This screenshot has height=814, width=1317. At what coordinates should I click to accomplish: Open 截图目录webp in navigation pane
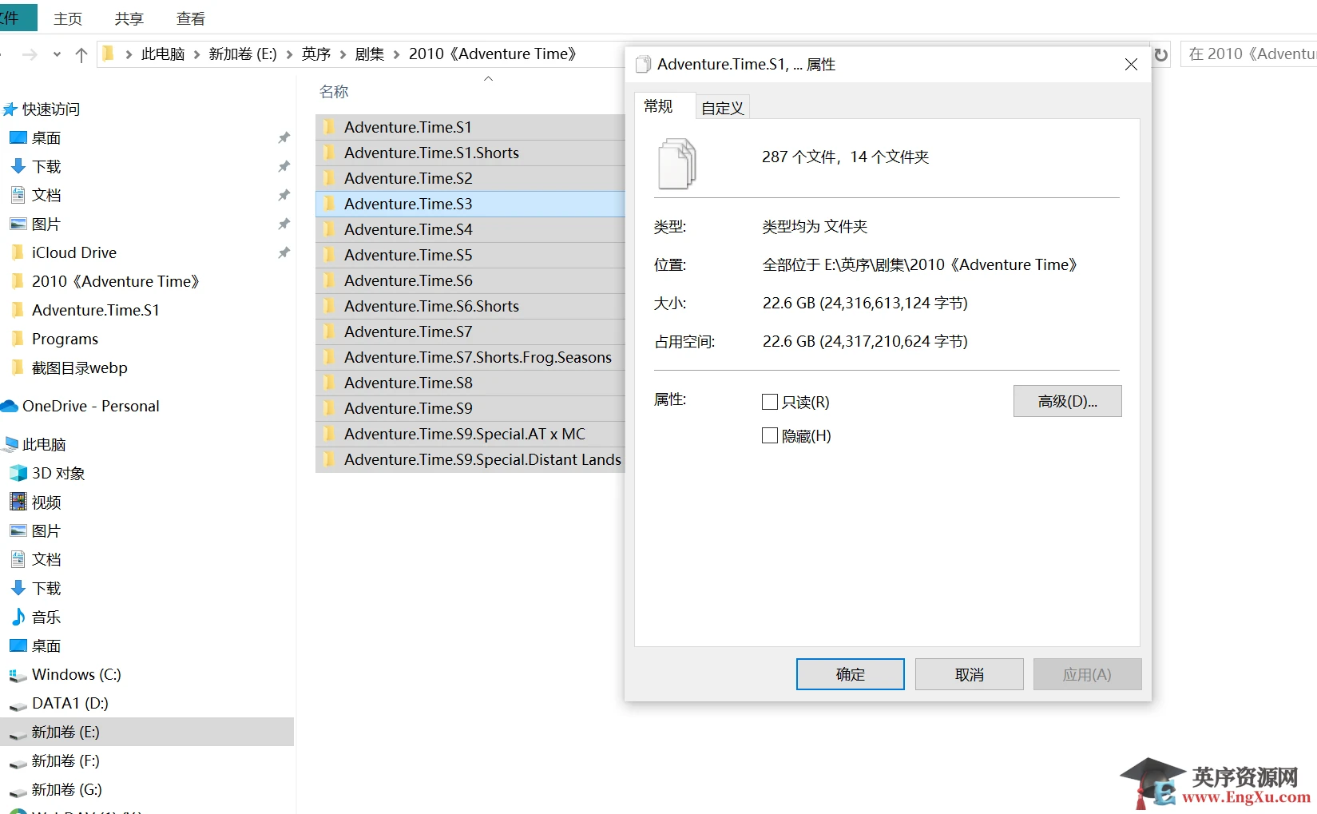(80, 367)
